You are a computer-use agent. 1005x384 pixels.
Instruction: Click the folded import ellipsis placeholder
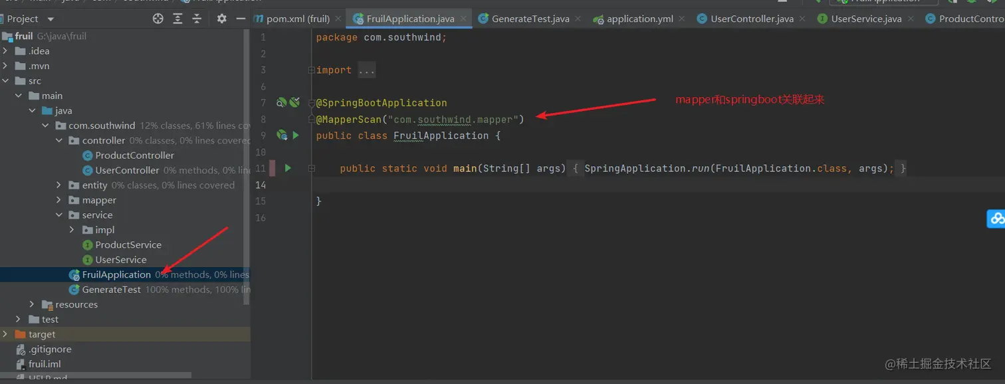(366, 70)
